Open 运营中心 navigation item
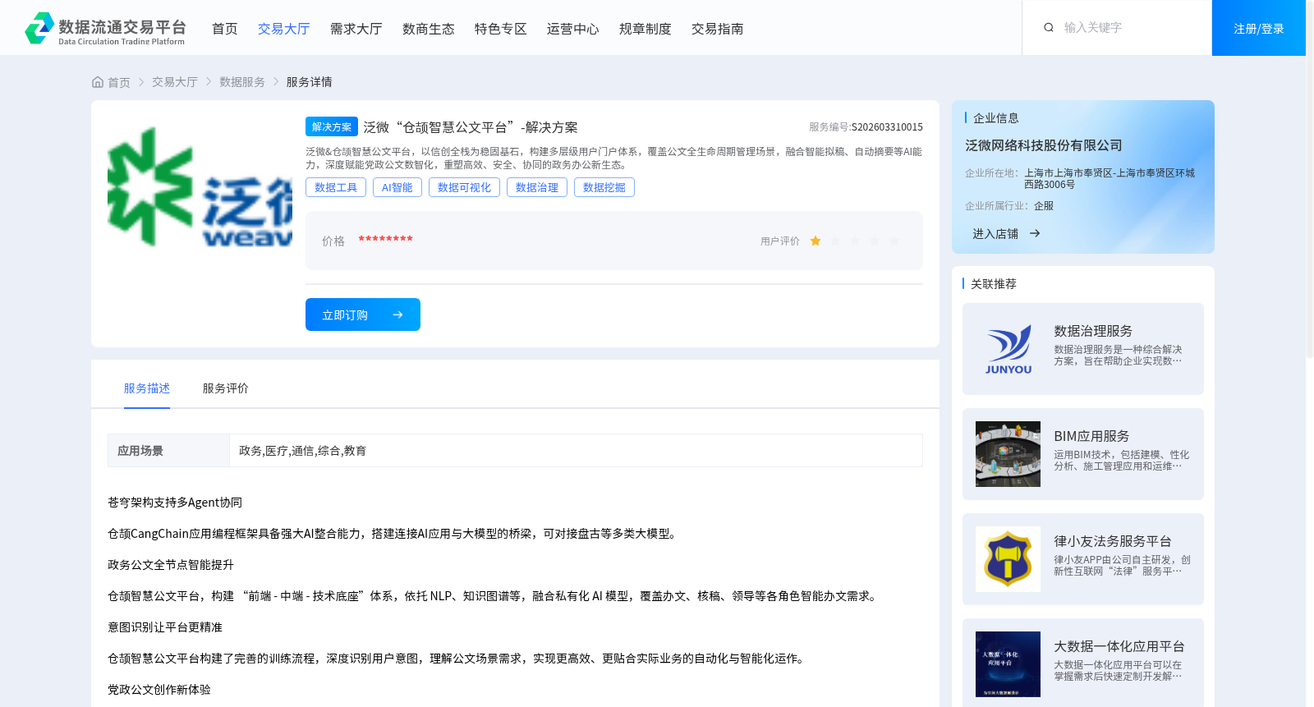Viewport: 1314px width, 707px height. coord(573,29)
